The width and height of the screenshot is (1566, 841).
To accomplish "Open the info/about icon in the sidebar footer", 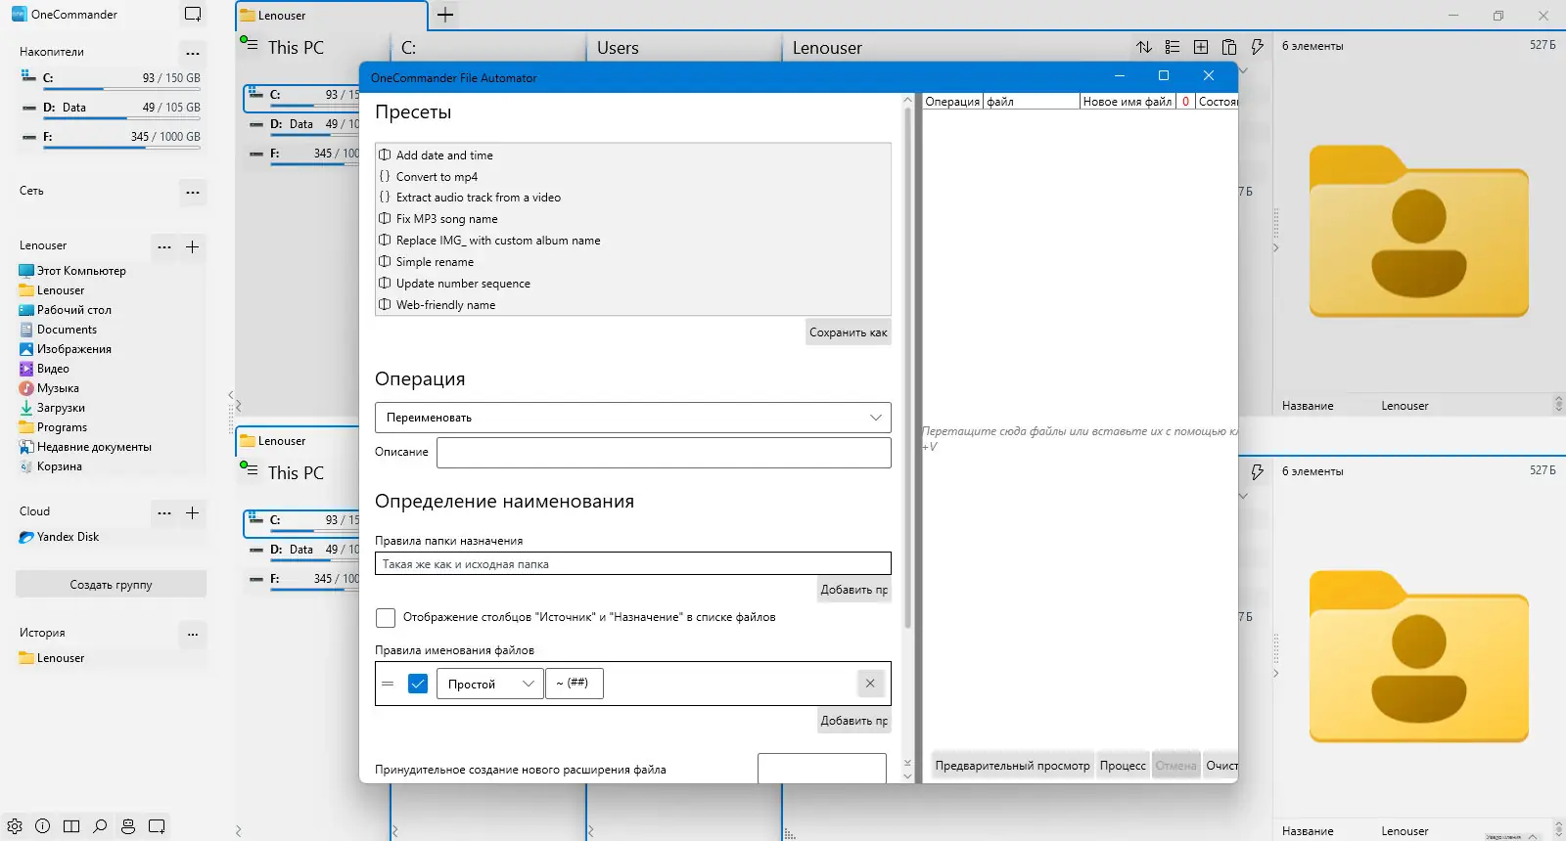I will coord(43,826).
